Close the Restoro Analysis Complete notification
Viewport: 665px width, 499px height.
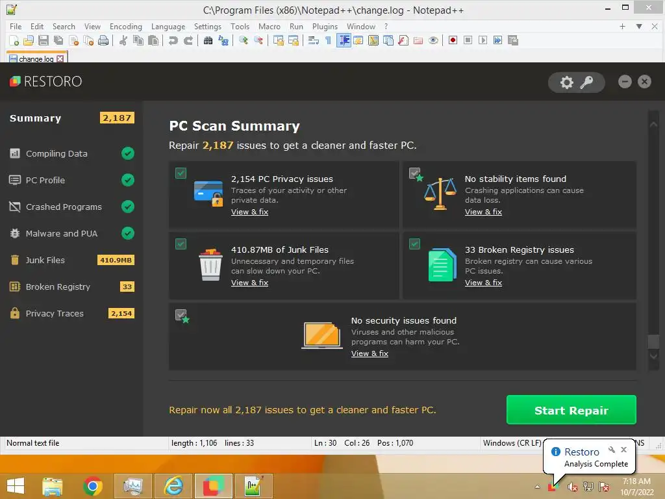coord(623,450)
